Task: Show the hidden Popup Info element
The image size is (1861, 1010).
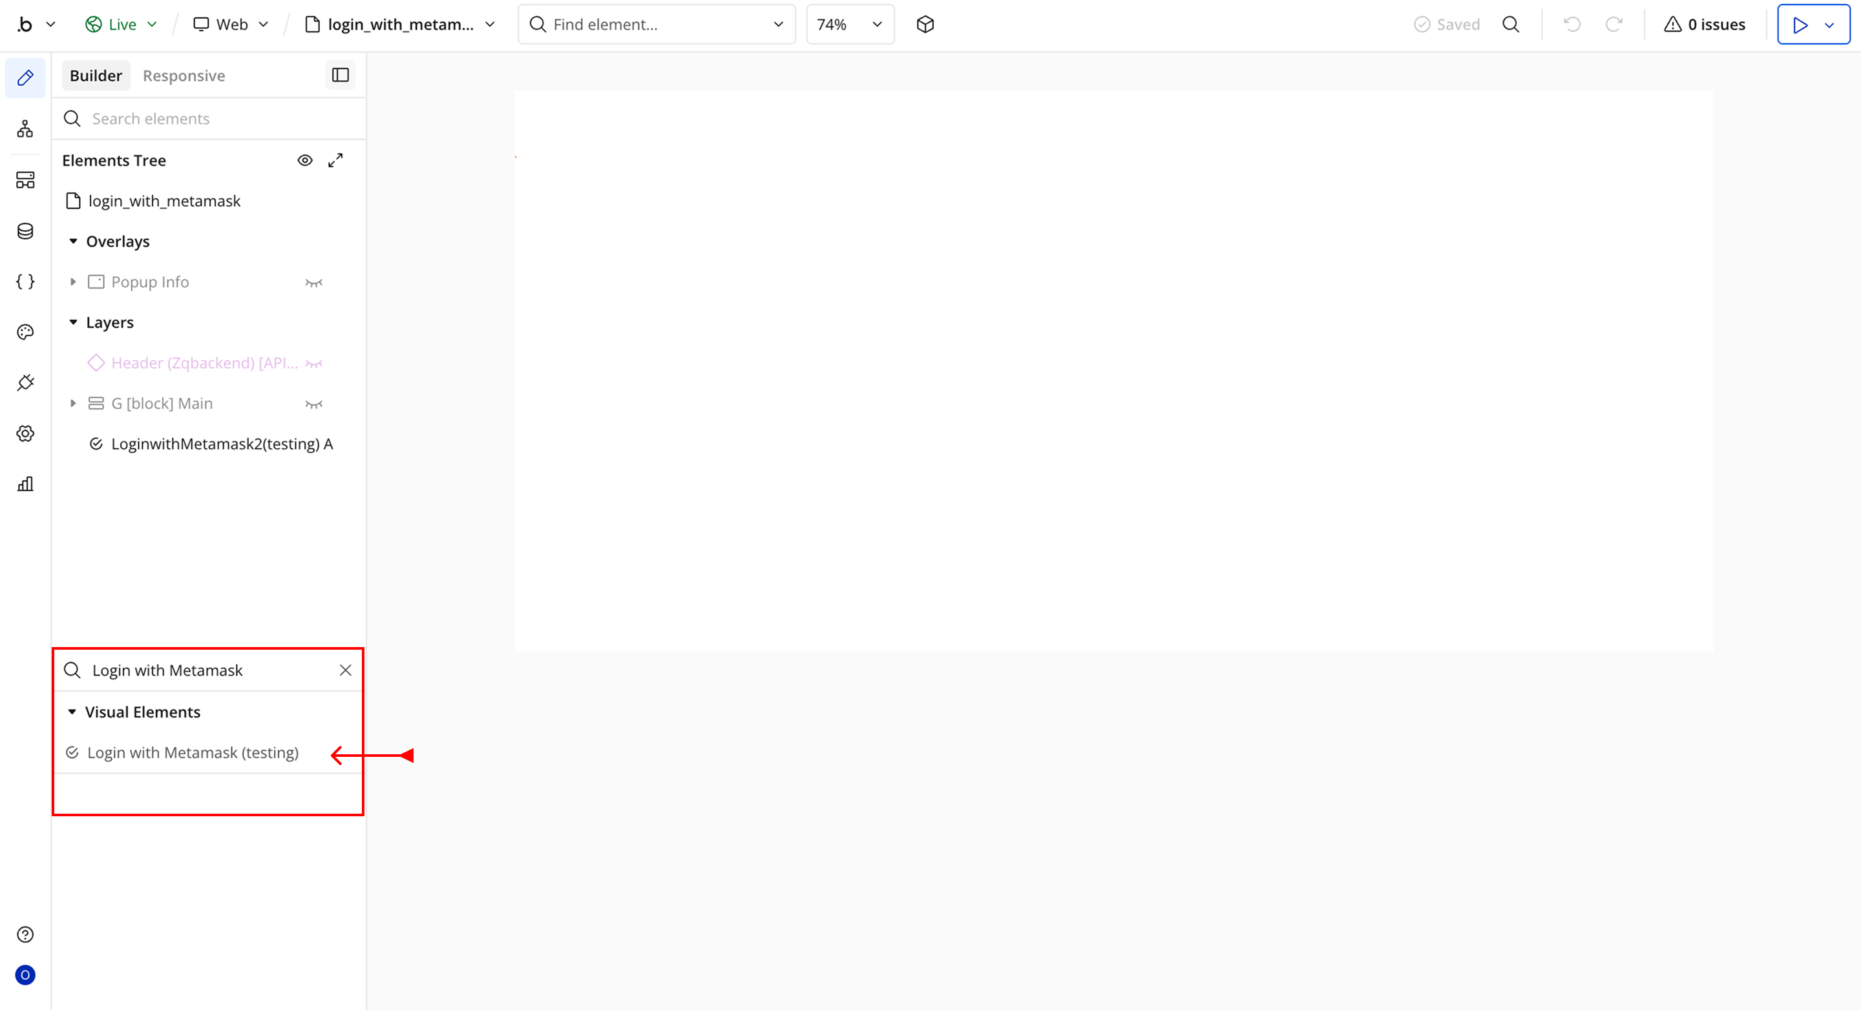Action: [313, 282]
